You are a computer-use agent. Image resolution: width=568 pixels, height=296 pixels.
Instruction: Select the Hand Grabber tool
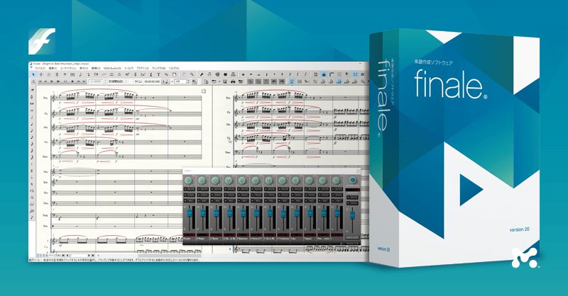click(184, 74)
